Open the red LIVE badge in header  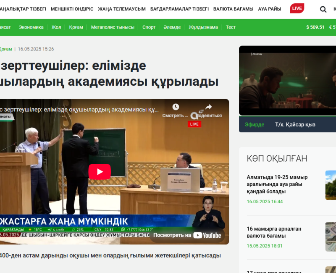[297, 8]
